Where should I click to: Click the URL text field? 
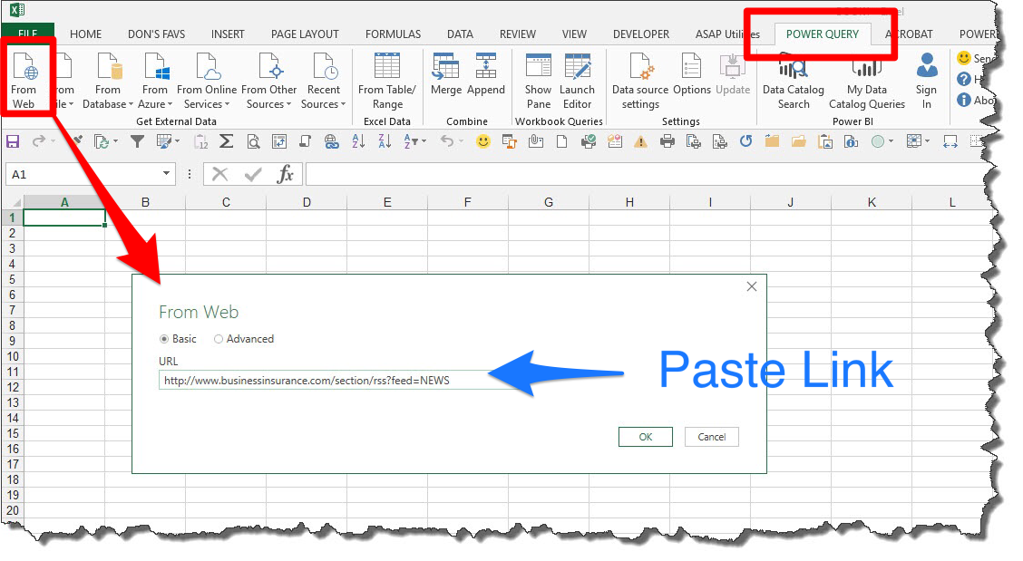(x=339, y=381)
